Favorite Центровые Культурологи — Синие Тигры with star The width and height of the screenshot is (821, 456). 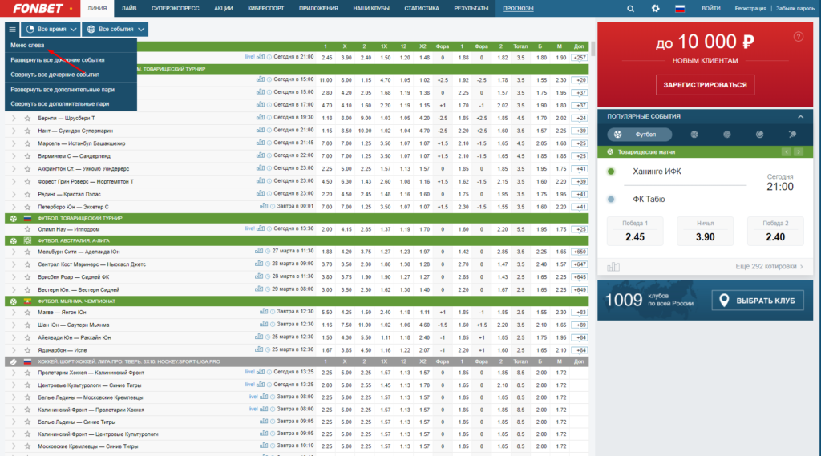[27, 385]
